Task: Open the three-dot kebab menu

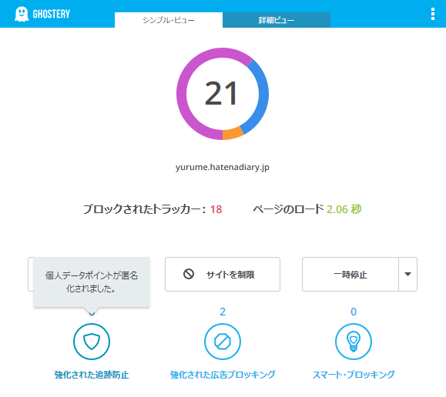Action: tap(433, 14)
